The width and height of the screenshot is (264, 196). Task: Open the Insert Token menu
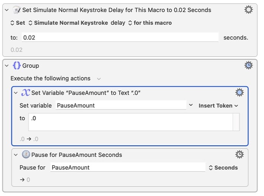point(218,106)
